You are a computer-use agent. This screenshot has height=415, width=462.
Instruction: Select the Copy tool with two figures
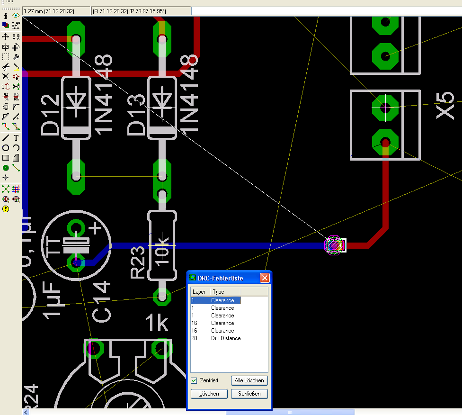(x=16, y=36)
